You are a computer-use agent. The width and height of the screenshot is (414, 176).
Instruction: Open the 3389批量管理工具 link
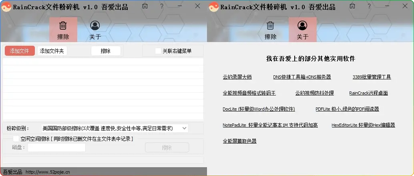point(372,77)
